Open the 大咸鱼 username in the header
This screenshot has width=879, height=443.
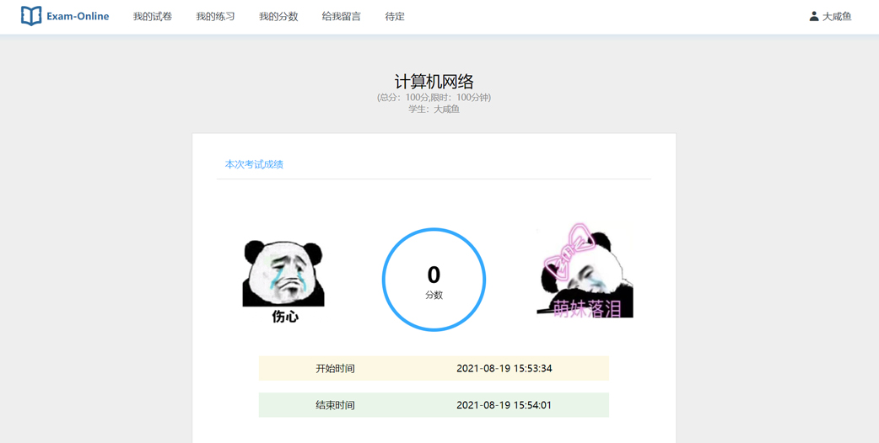click(x=837, y=16)
